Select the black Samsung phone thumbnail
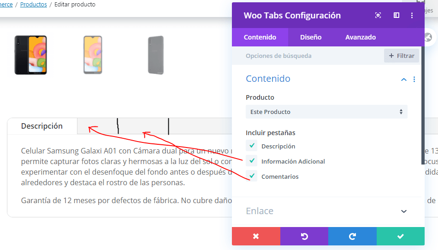 click(x=31, y=55)
